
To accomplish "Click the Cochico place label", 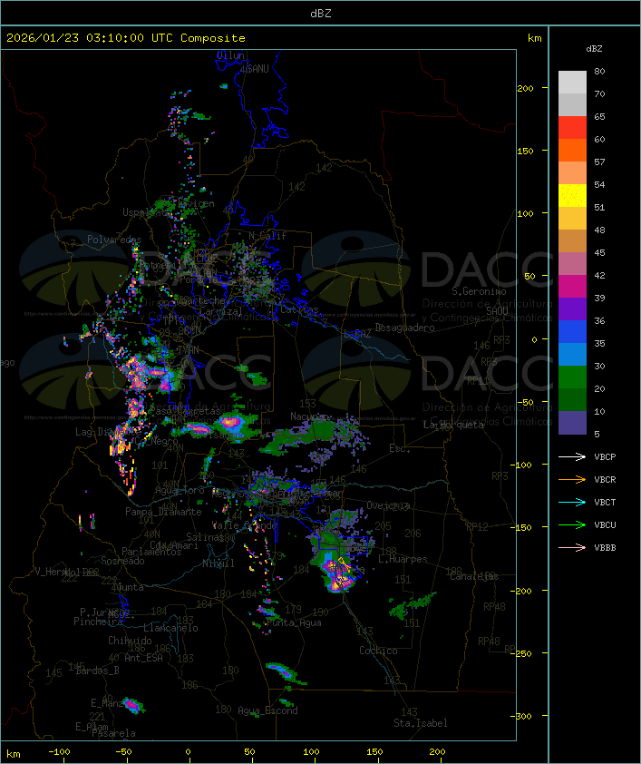I will click(378, 651).
